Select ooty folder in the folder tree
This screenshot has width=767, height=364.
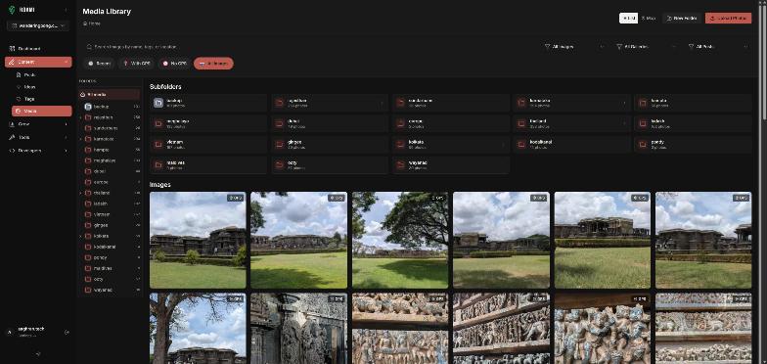[x=110, y=279]
